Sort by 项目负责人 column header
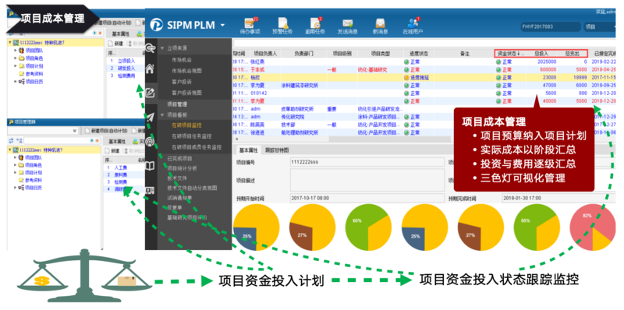Viewport: 624px width, 310px height. [265, 53]
